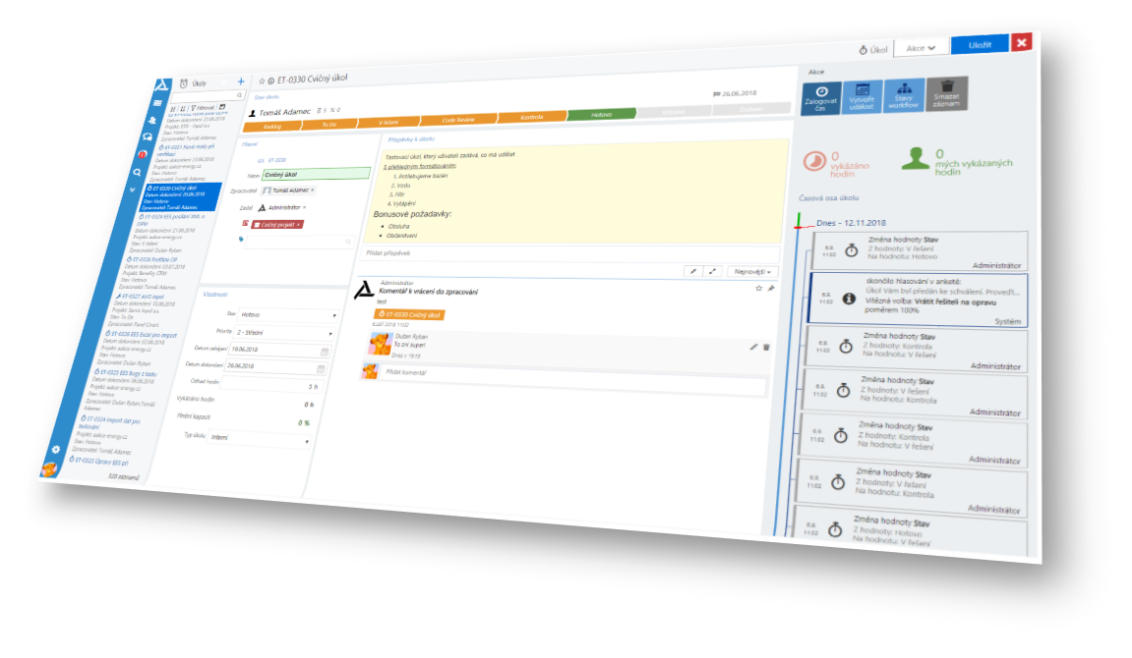Edit Dušan Ryban's reply with the pencil

[x=753, y=347]
